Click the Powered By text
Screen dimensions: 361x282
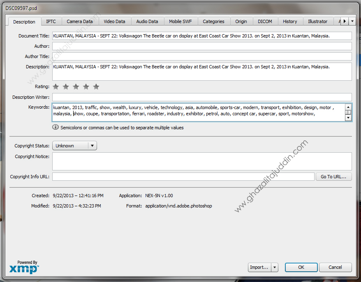[x=27, y=262]
